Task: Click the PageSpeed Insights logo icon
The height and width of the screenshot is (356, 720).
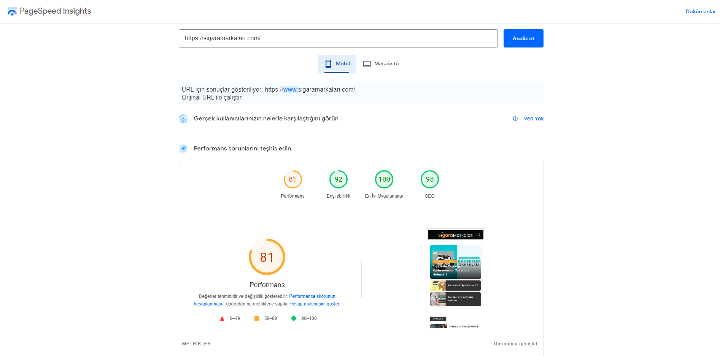Action: 12,11
